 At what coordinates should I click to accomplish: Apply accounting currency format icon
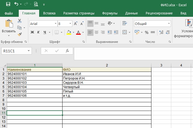137,32
